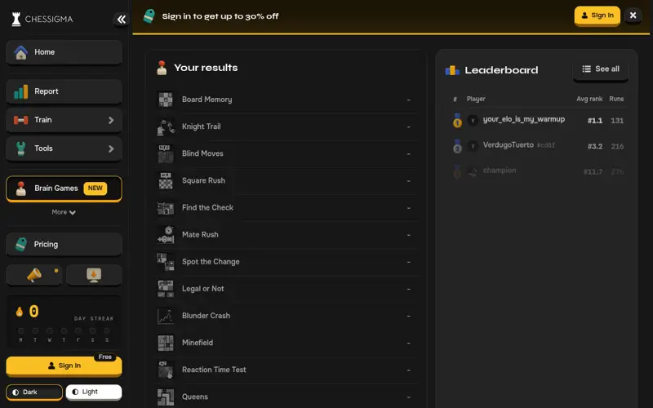The image size is (653, 408).
Task: Select the Square Rush row title
Action: [x=203, y=180]
